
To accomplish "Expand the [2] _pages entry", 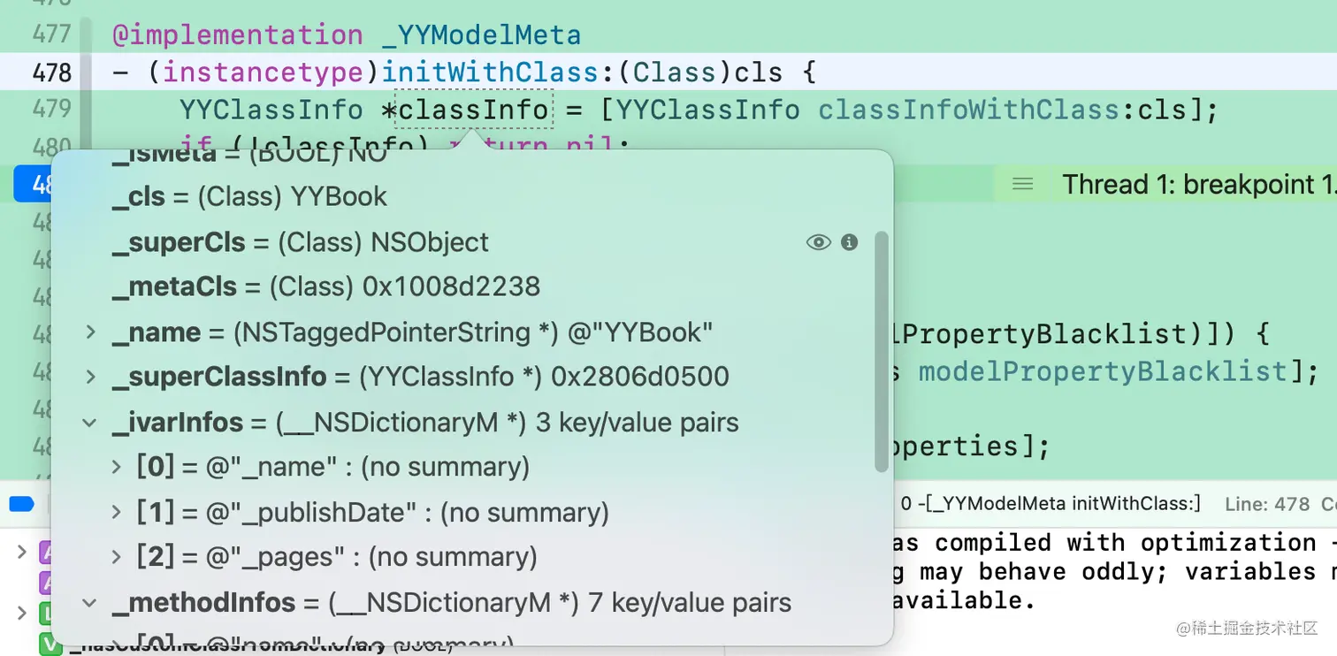I will pyautogui.click(x=116, y=557).
